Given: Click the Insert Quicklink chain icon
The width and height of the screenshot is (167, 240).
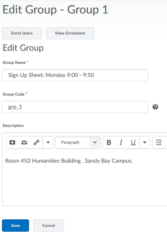Looking at the screenshot, I should 36,142.
